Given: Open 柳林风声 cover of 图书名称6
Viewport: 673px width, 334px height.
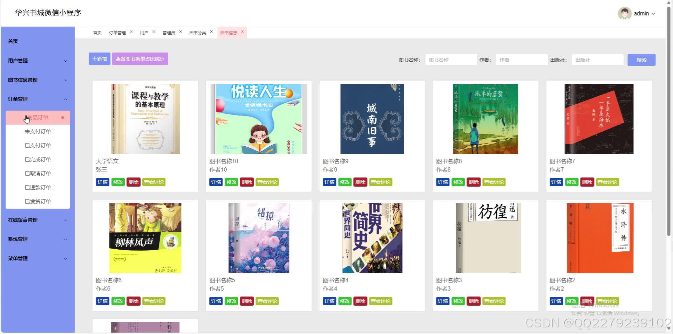Looking at the screenshot, I should pos(145,238).
